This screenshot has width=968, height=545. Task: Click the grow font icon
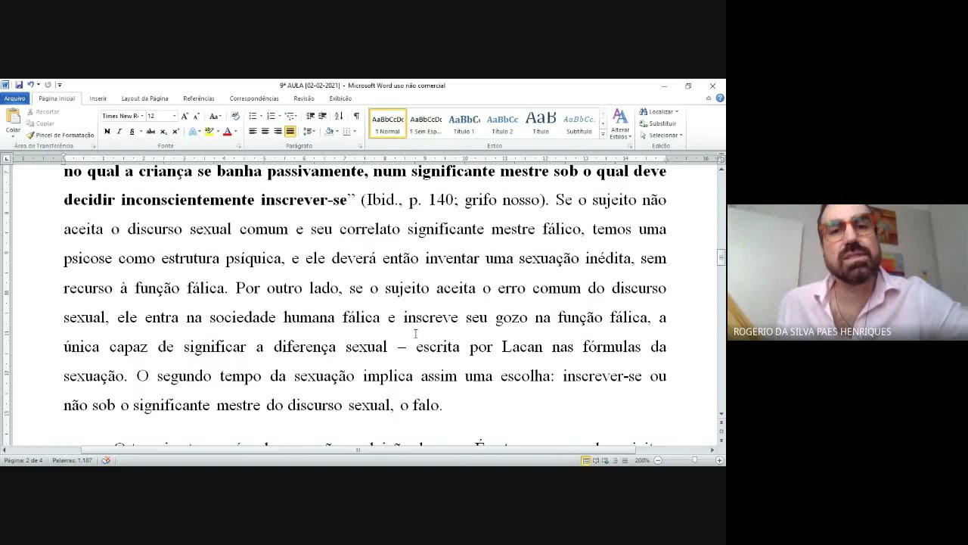(x=185, y=116)
